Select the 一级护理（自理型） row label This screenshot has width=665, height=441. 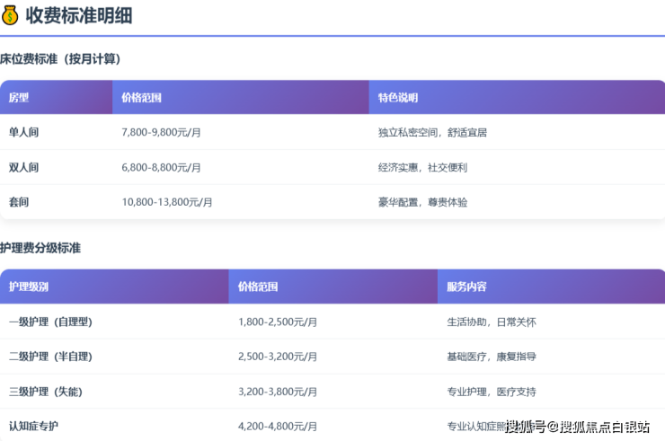50,322
